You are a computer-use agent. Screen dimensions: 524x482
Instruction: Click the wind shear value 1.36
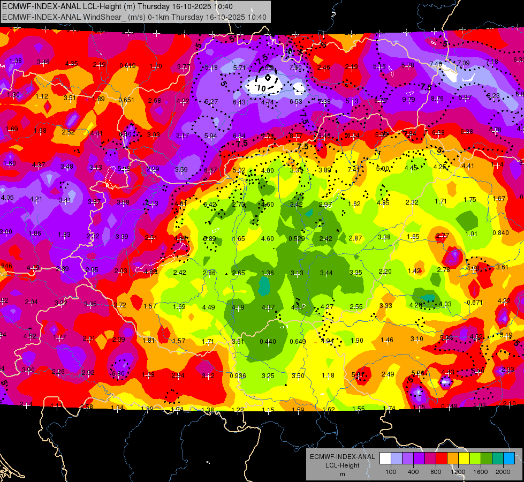[267, 273]
